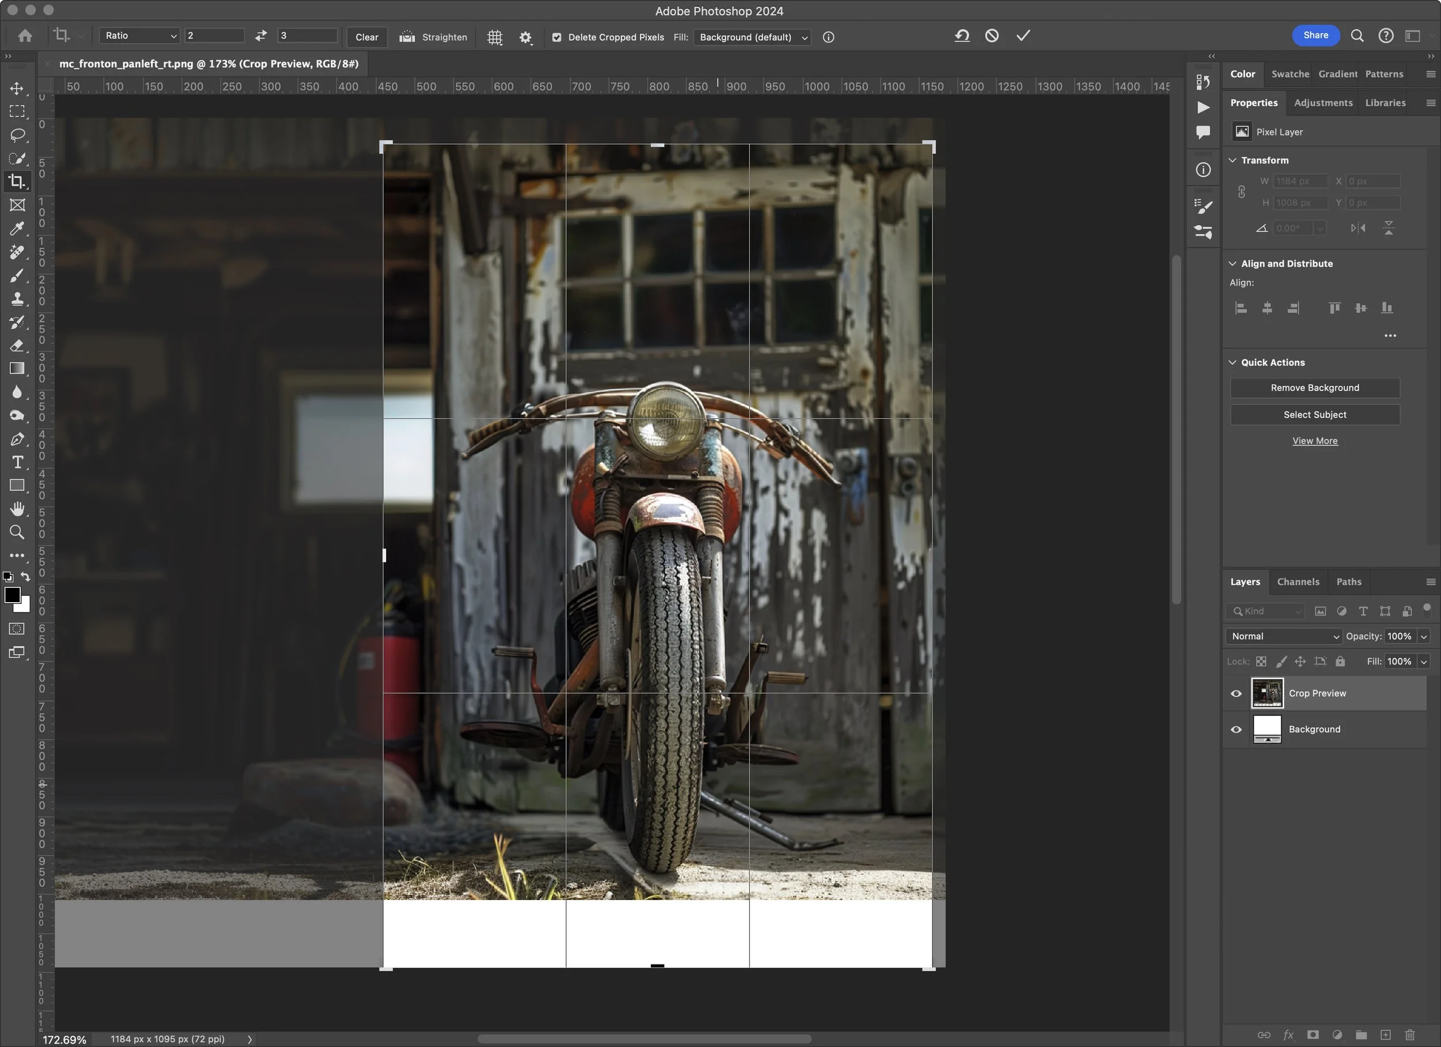Toggle Delete Cropped Pixels checkbox
Viewport: 1441px width, 1047px height.
pyautogui.click(x=557, y=37)
